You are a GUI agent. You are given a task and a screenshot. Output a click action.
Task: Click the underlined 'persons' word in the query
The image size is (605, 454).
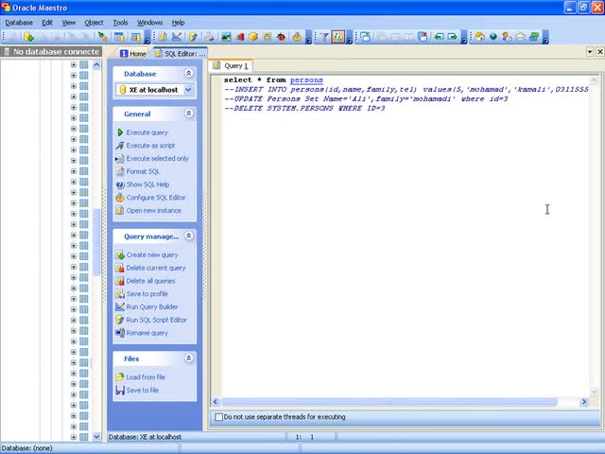coord(306,79)
